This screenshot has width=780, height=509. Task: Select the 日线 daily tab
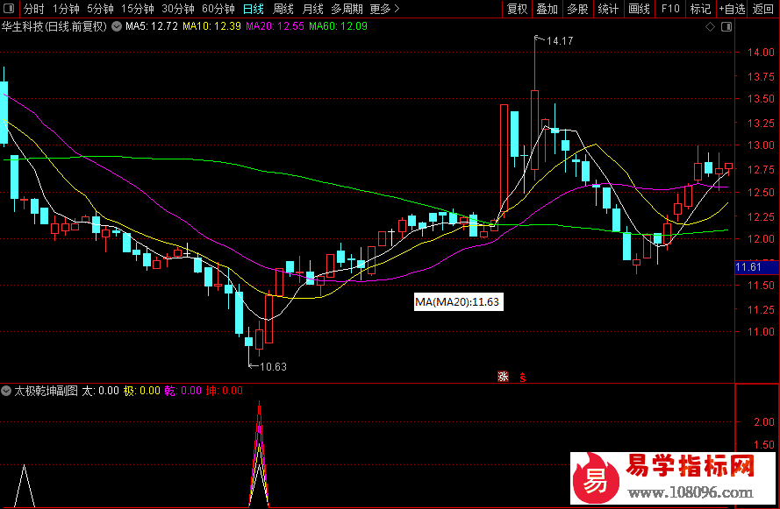(x=254, y=9)
